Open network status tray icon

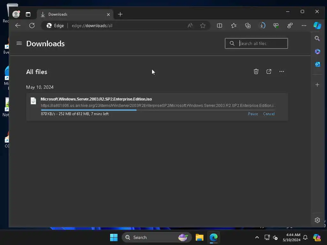click(x=267, y=237)
